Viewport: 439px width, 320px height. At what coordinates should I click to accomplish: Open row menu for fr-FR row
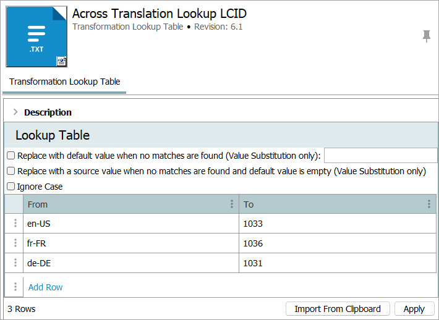coord(15,243)
